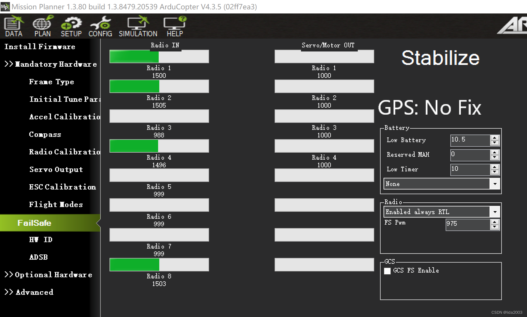Image resolution: width=527 pixels, height=317 pixels.
Task: Open HW ID page
Action: [41, 240]
